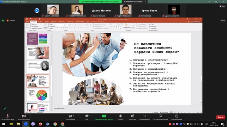Open the View Options dropdown at top

click(x=135, y=2)
